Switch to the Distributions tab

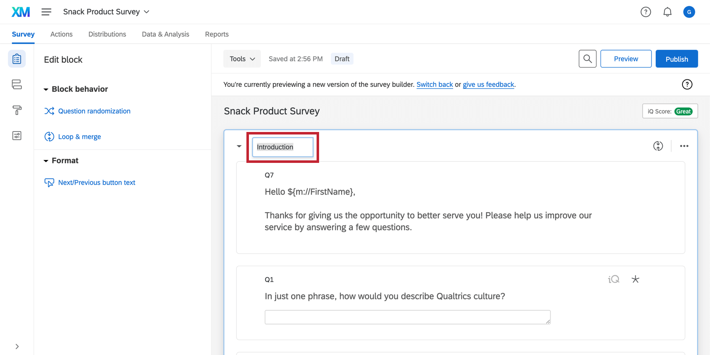[x=107, y=34]
